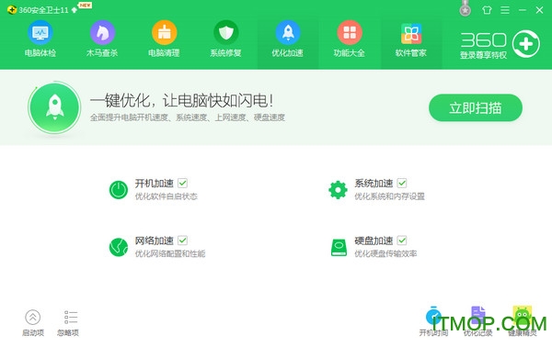
Task: Click the 硬盘加速 disk icon
Action: [x=339, y=247]
